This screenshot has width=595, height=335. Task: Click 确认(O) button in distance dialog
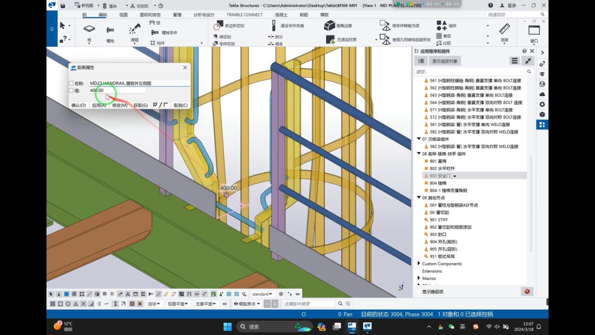click(x=78, y=105)
